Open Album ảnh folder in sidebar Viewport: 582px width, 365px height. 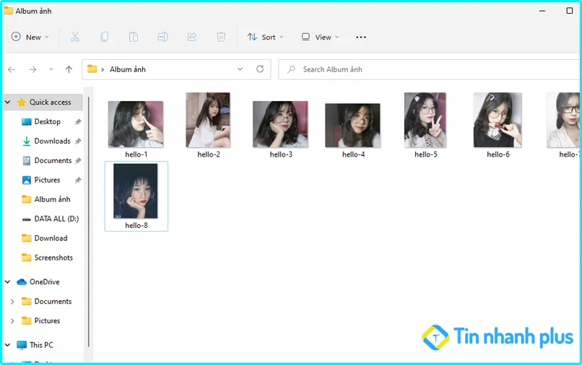(x=52, y=199)
